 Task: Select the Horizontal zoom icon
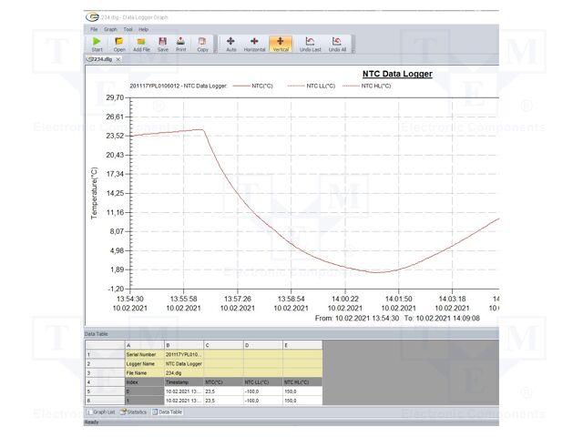click(x=254, y=43)
